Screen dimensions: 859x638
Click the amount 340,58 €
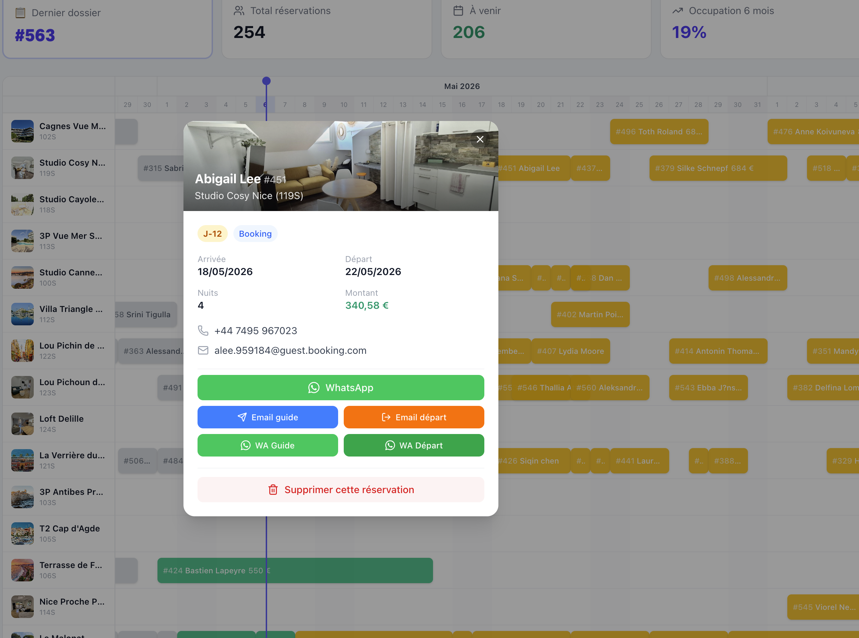367,306
